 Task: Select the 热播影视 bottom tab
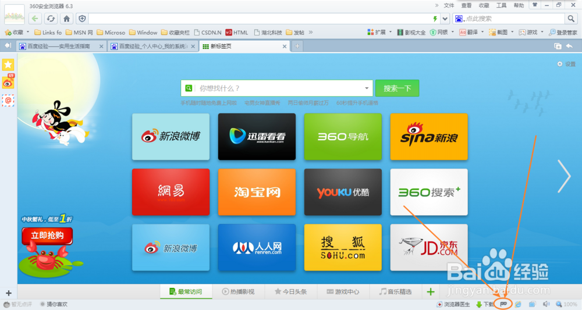click(x=238, y=291)
